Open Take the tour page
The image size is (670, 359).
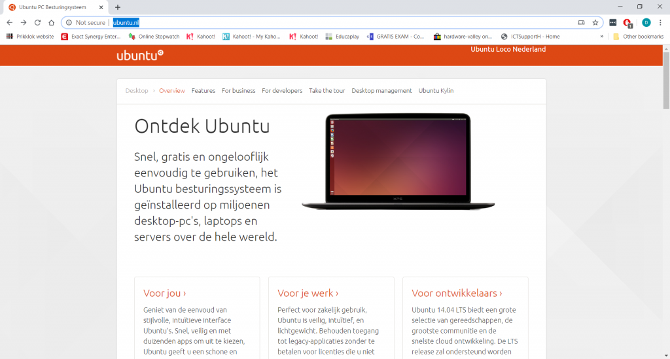coord(327,90)
